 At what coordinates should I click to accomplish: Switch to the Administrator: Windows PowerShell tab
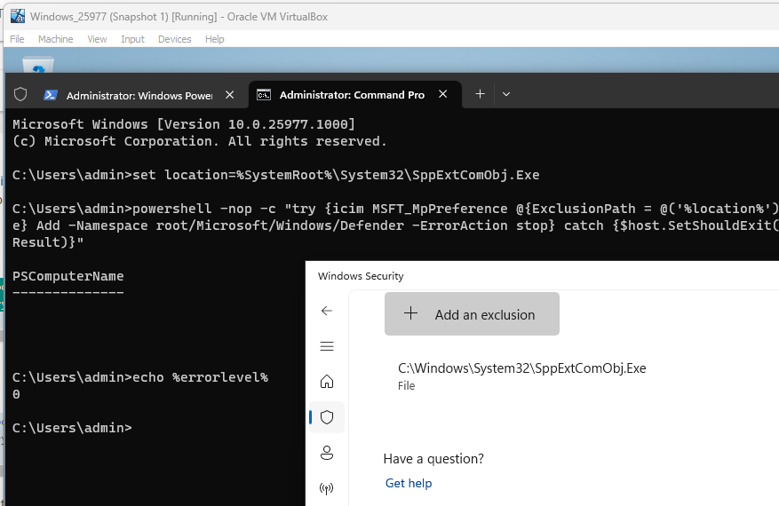pyautogui.click(x=139, y=95)
